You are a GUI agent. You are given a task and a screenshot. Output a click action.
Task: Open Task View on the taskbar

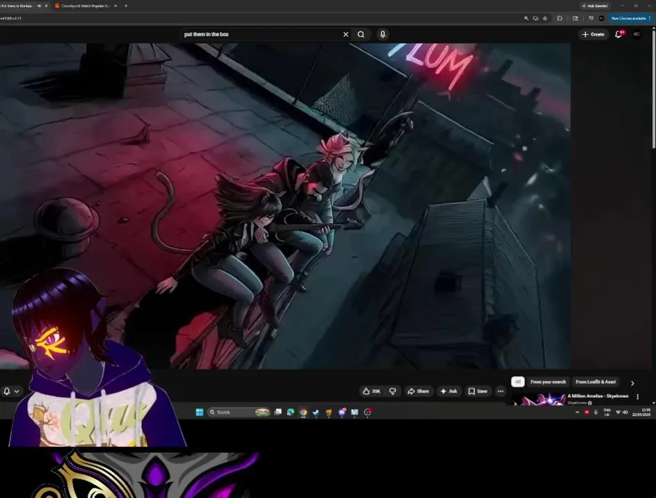coord(277,412)
